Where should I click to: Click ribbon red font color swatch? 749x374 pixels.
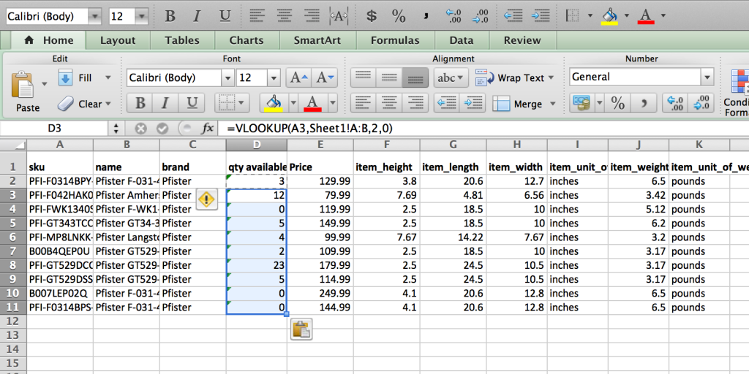click(313, 103)
